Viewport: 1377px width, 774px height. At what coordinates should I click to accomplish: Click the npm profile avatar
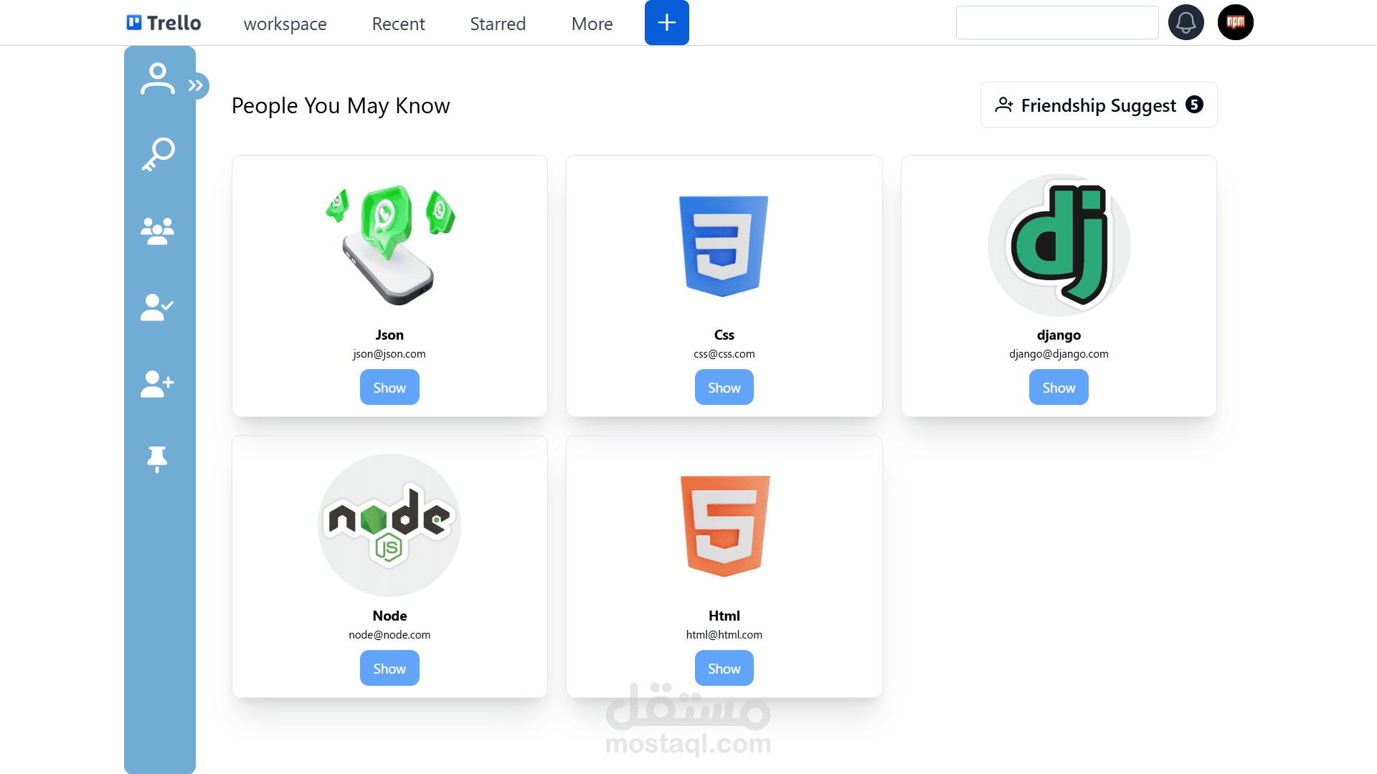click(1235, 22)
